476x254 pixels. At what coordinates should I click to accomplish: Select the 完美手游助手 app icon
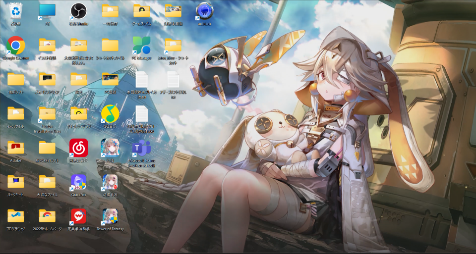(x=78, y=216)
